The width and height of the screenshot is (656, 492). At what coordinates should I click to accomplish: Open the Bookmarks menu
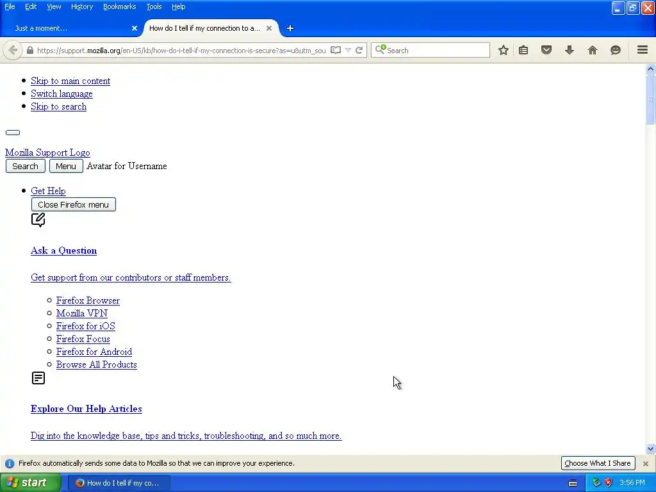point(119,6)
